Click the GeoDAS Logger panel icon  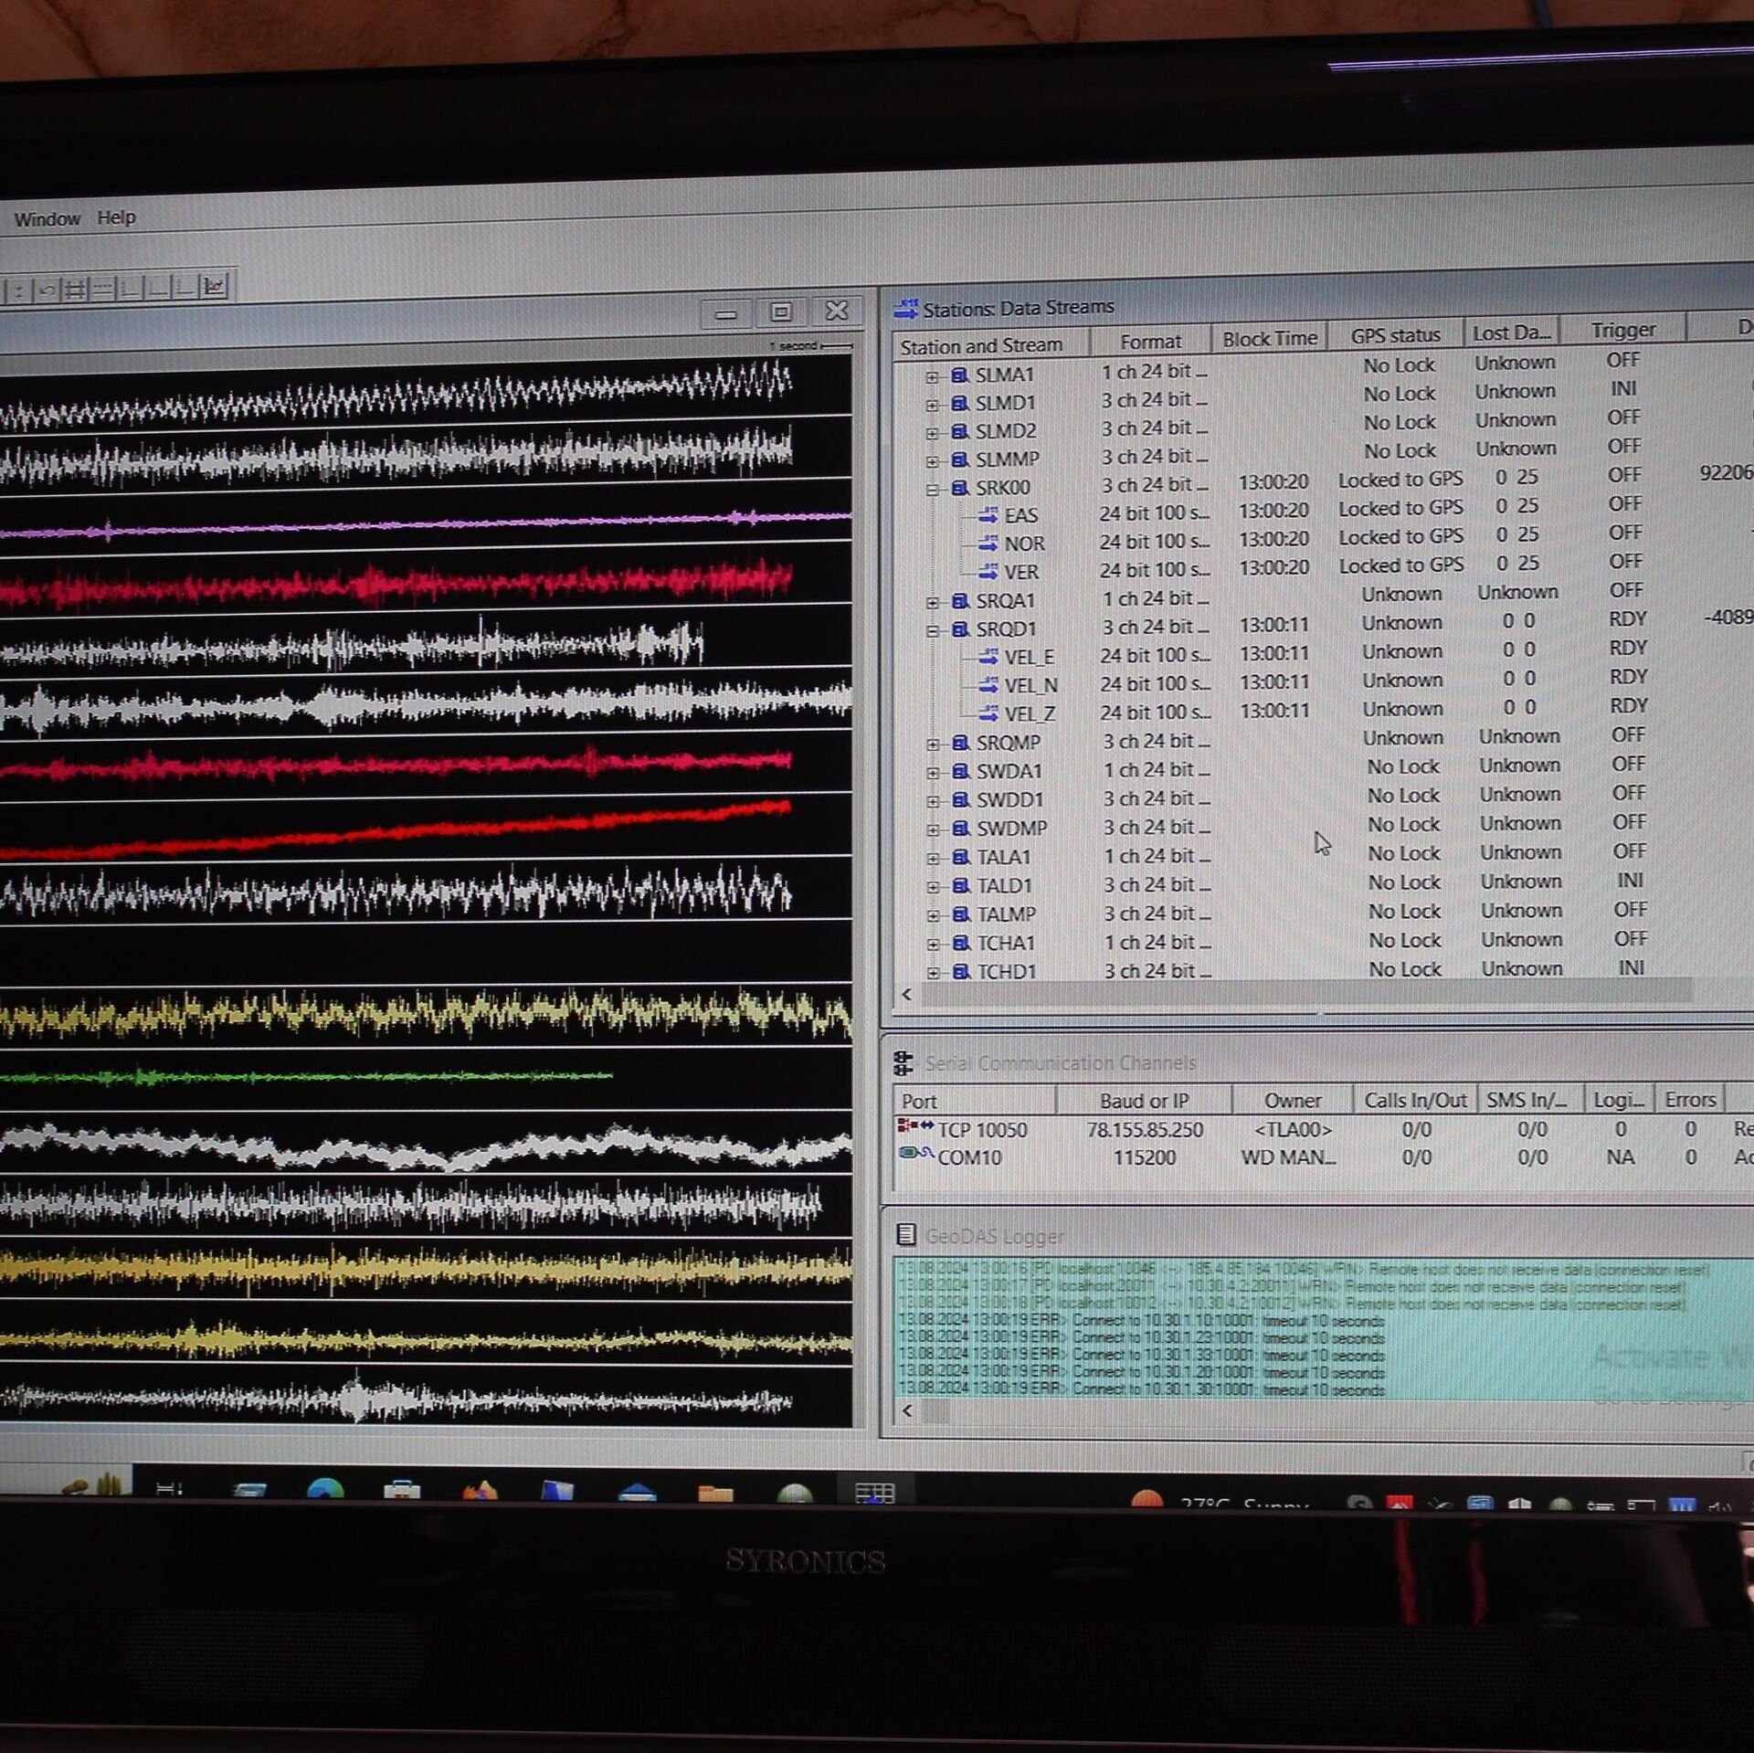pos(905,1235)
